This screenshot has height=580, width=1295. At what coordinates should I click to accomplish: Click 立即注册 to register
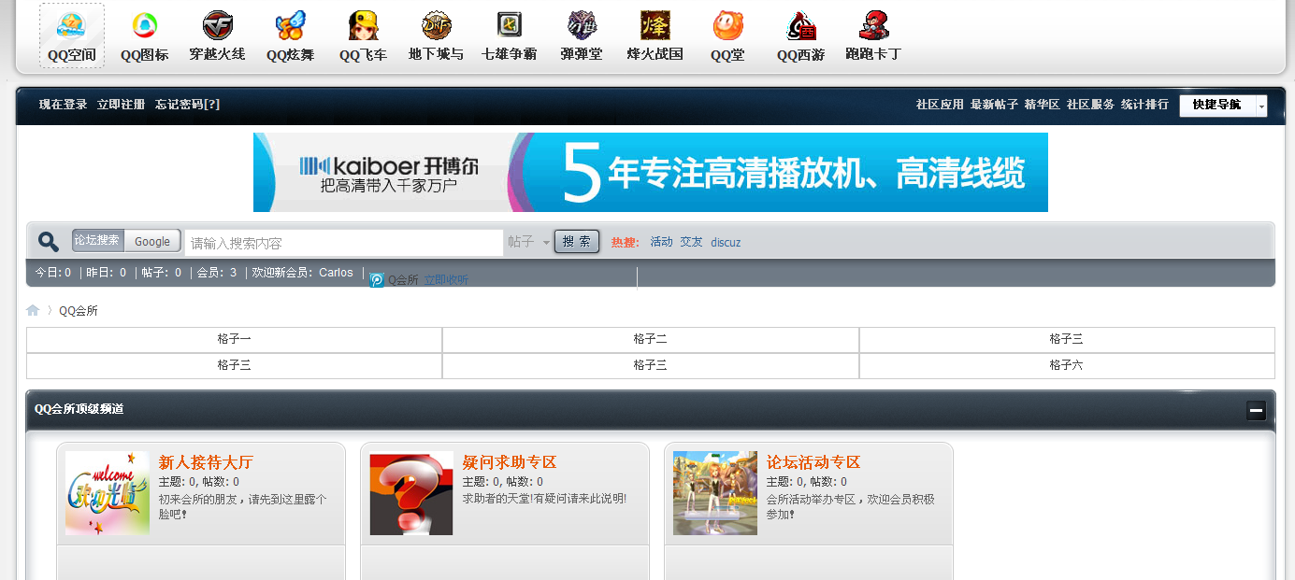122,105
